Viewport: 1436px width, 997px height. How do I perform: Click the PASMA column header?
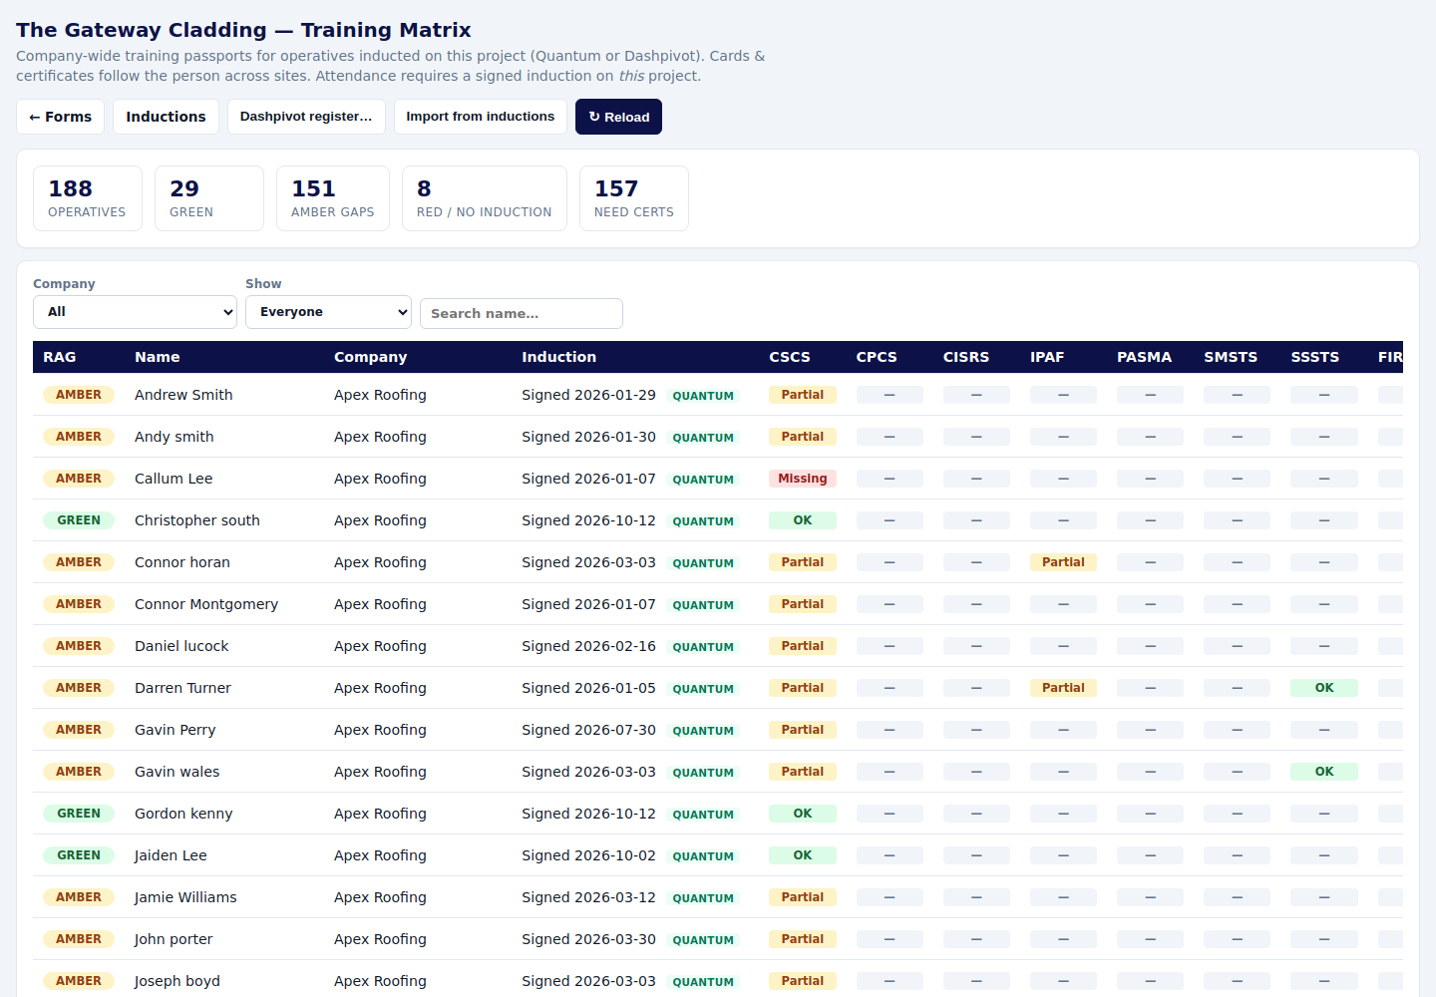coord(1144,357)
